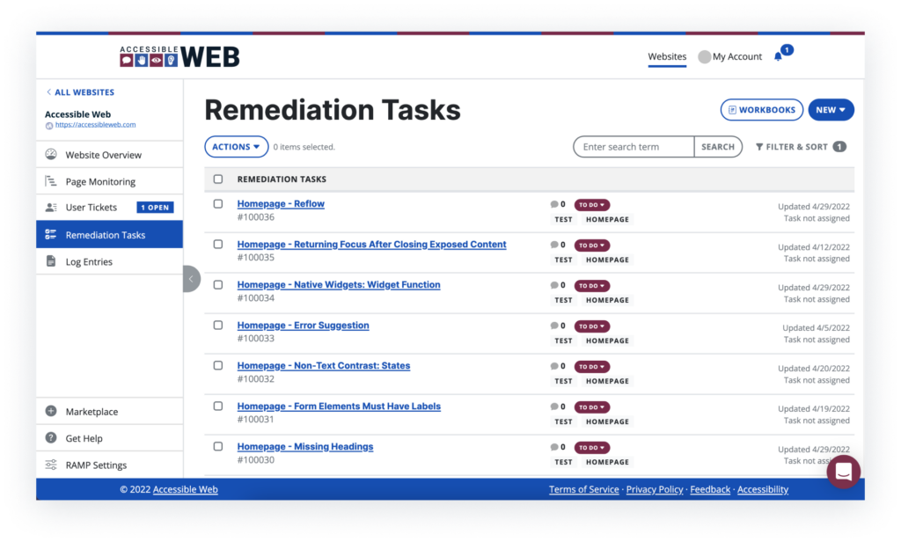
Task: Click the Accessible Web logo
Action: (x=179, y=56)
